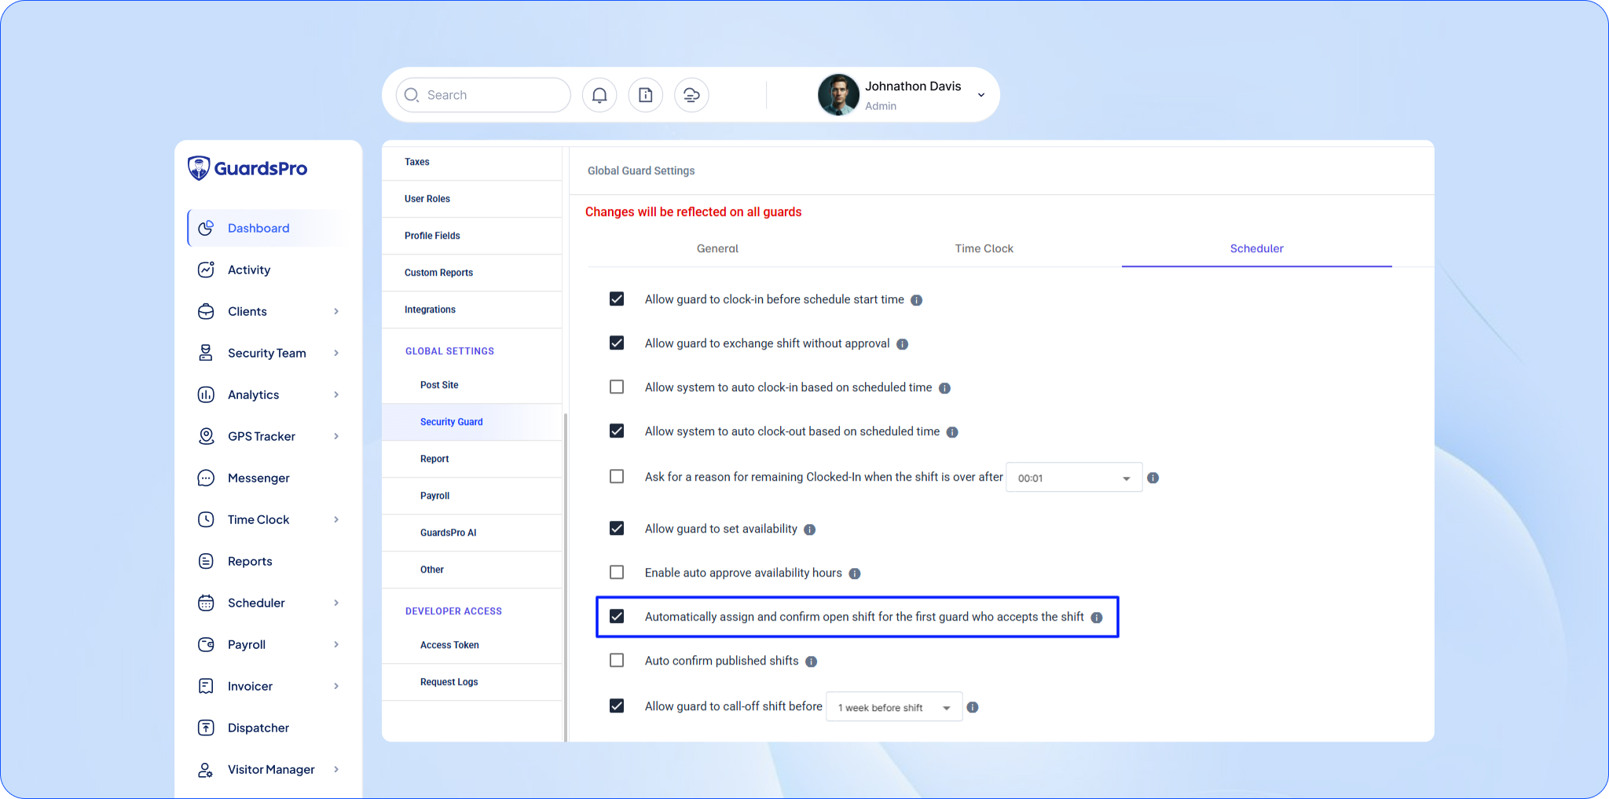Click the Reports document icon
This screenshot has height=799, width=1609.
(206, 561)
